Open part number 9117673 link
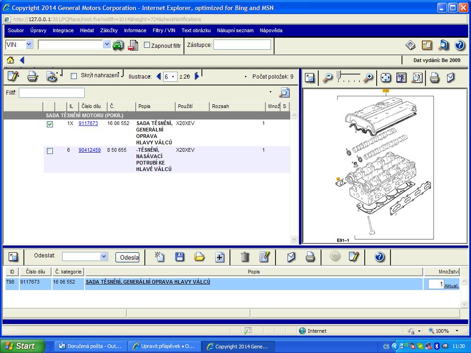This screenshot has height=353, width=471. (88, 123)
